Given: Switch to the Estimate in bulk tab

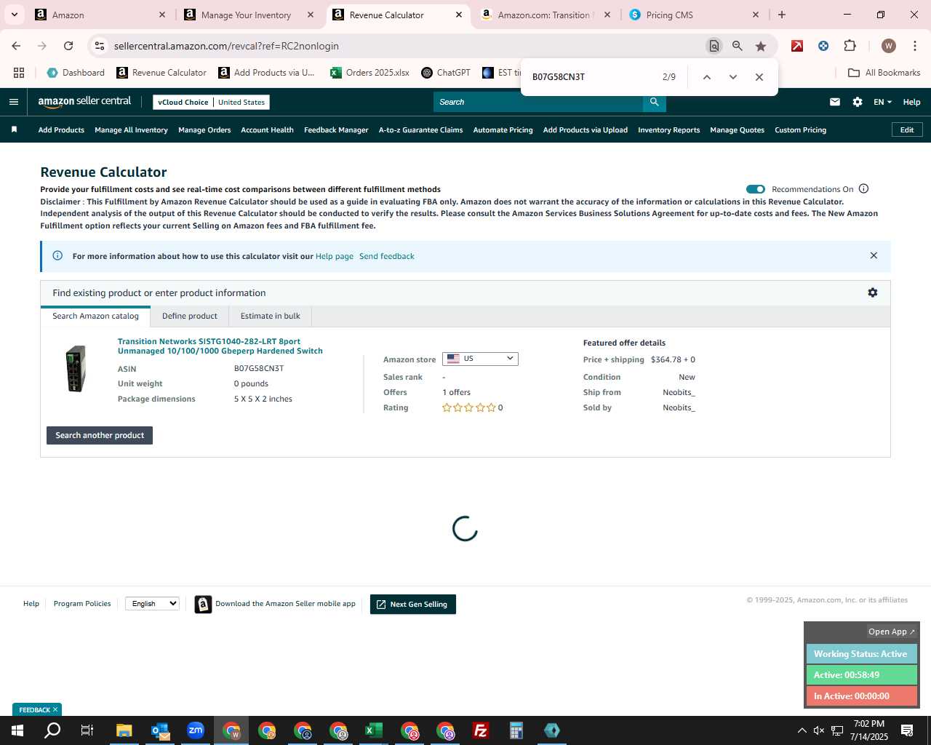Looking at the screenshot, I should pos(270,316).
